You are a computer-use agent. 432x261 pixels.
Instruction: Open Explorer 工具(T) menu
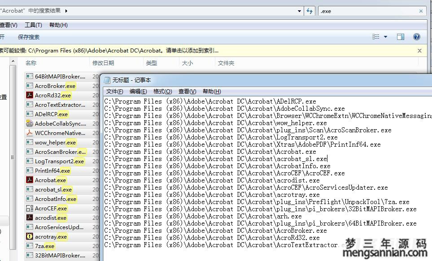pyautogui.click(x=33, y=25)
